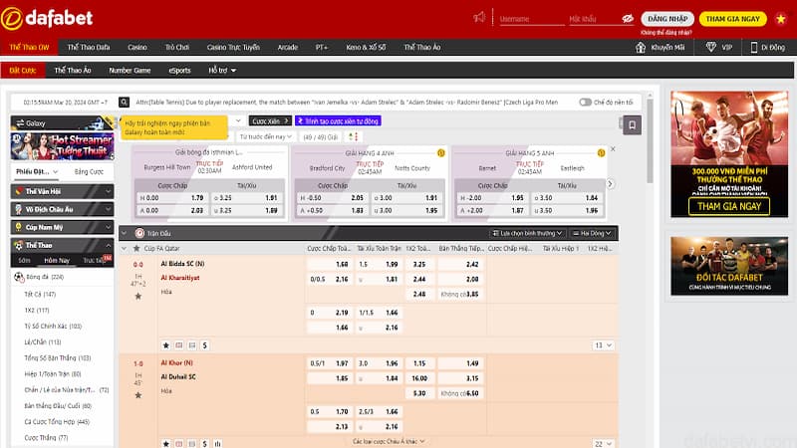Click the search magnifier icon
797x448 pixels.
point(124,102)
